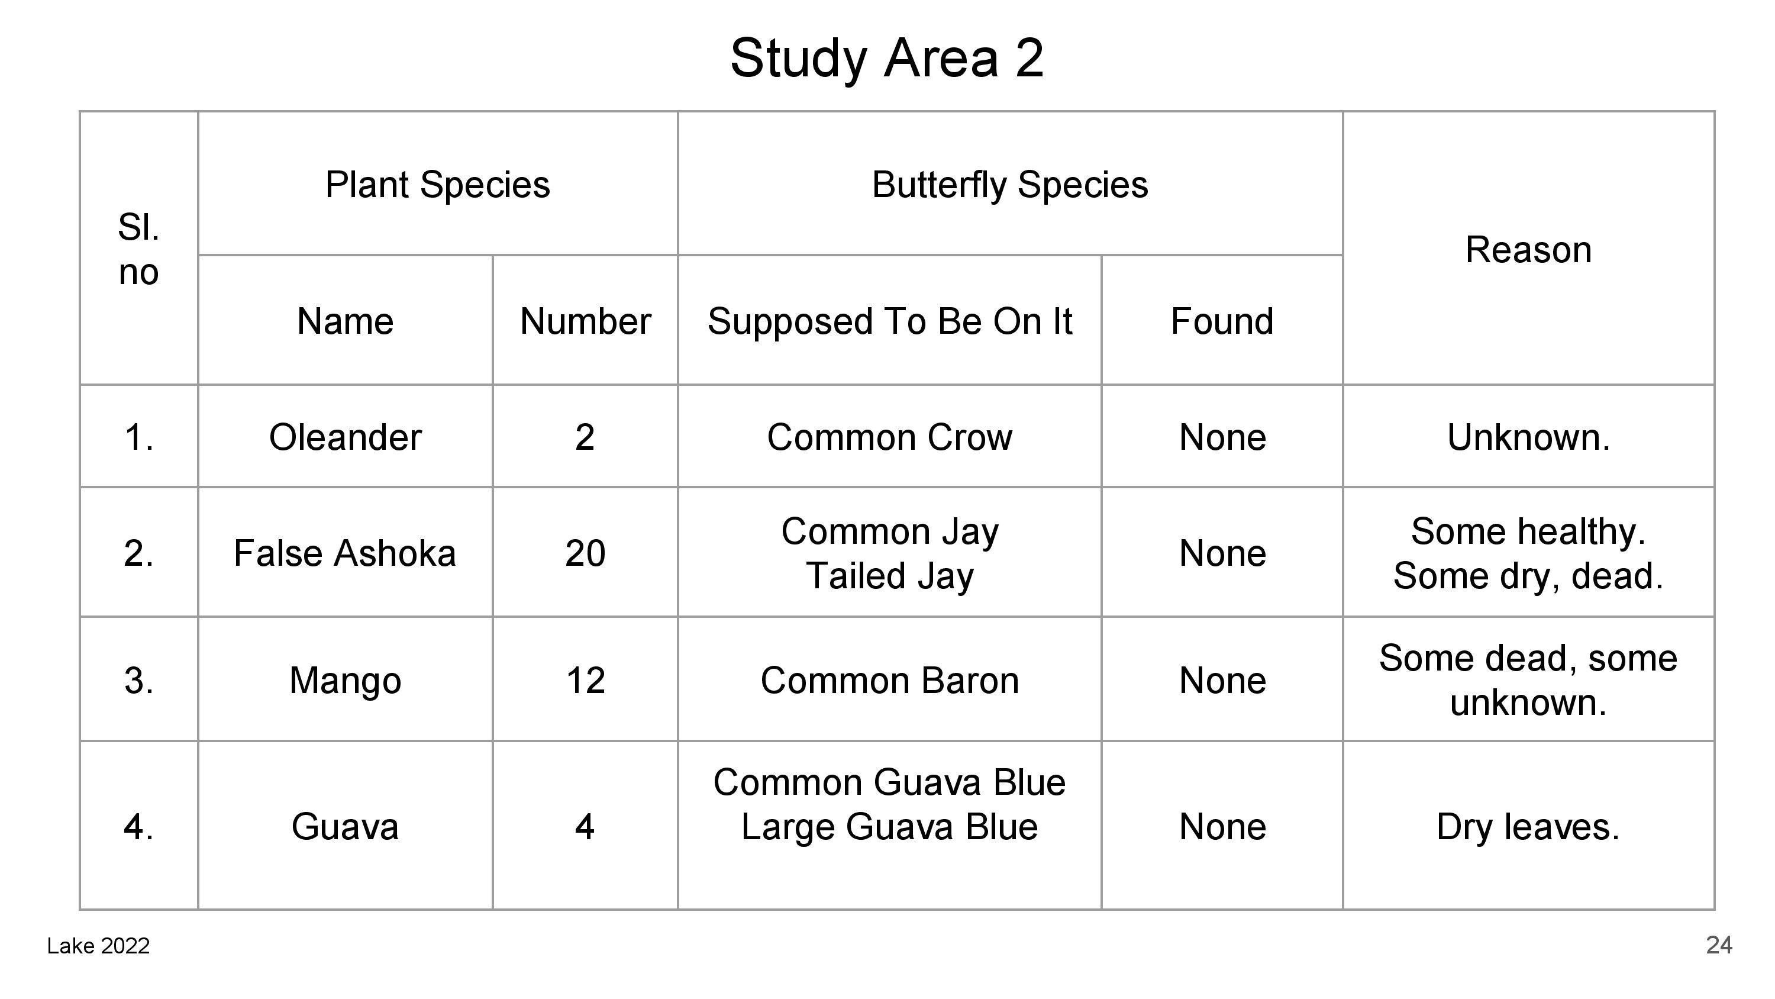
Task: Select the Oleander plant cell
Action: 345,437
